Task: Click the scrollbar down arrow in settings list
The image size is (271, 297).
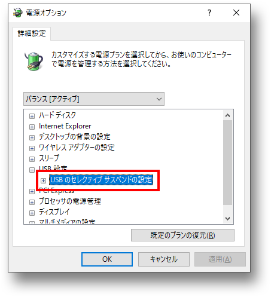Action: point(228,218)
